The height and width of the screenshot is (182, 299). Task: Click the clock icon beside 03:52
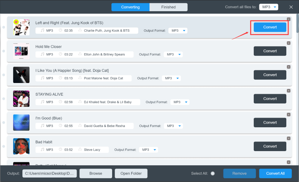[61, 149]
